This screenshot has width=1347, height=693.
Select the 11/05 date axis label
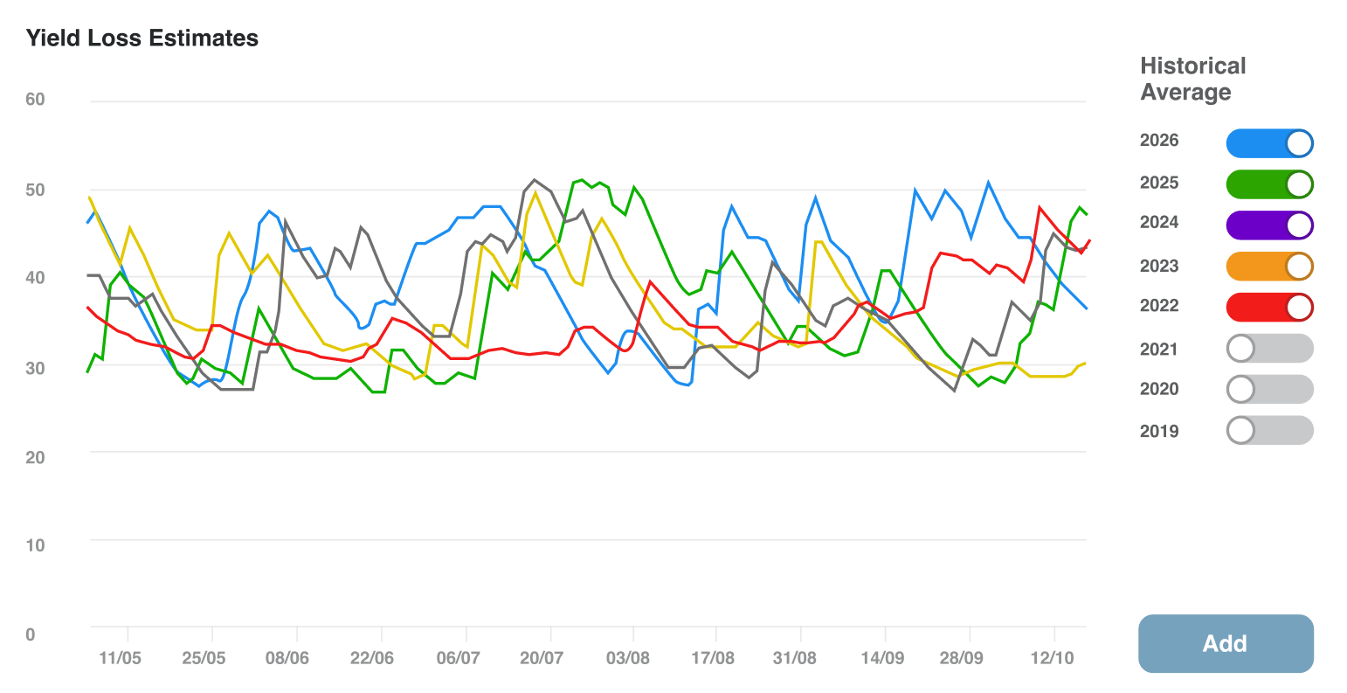click(120, 658)
